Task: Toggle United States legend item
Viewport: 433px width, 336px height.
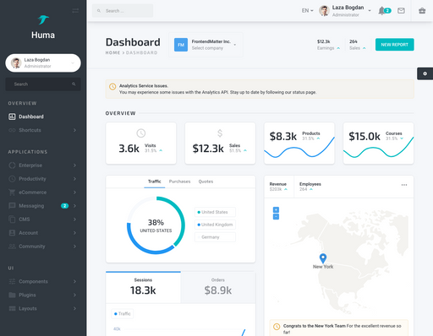Action: (x=215, y=212)
